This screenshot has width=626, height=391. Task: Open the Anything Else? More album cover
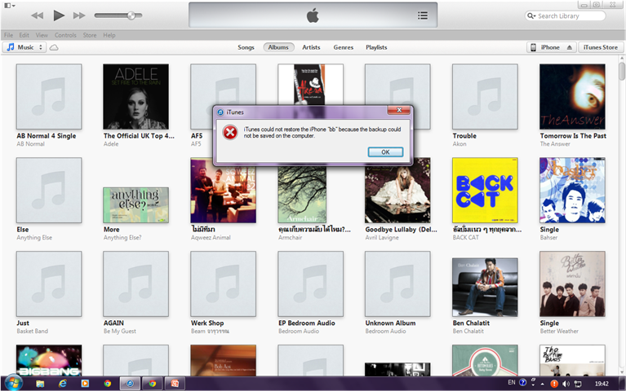(135, 205)
